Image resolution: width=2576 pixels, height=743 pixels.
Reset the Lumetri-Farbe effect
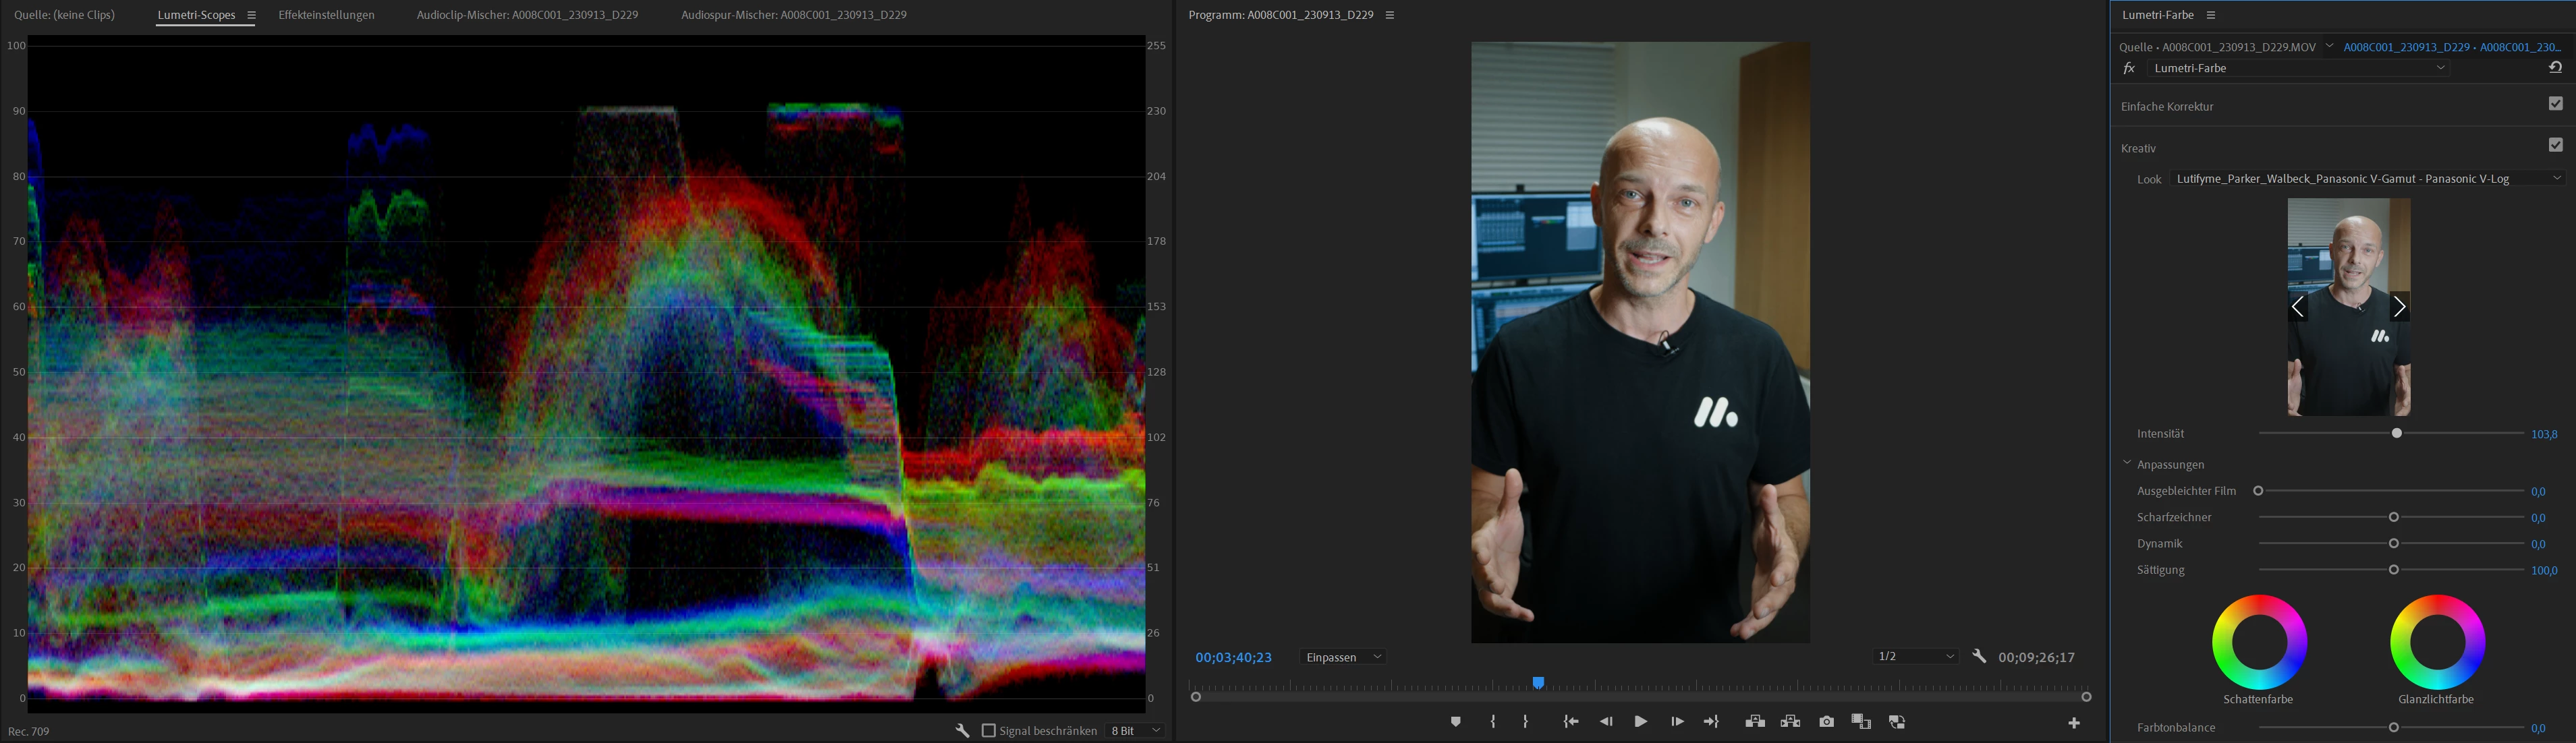(2555, 68)
